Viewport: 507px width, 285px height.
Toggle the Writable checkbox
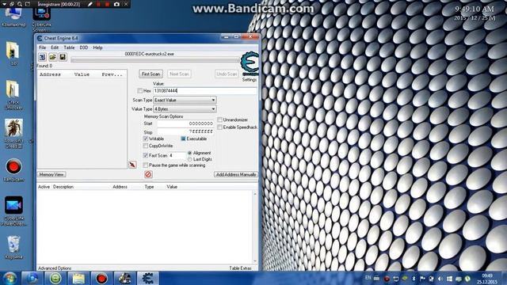146,139
